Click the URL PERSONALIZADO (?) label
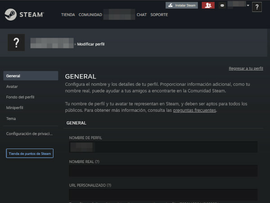The image size is (270, 203). pos(90,185)
